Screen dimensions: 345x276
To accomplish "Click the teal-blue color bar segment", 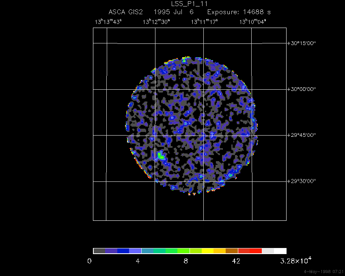I will pyautogui.click(x=147, y=251).
